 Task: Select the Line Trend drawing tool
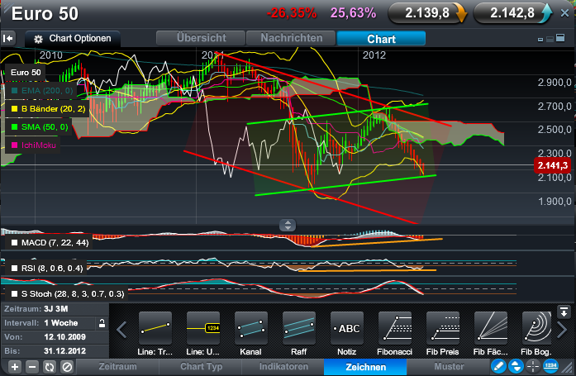[155, 328]
